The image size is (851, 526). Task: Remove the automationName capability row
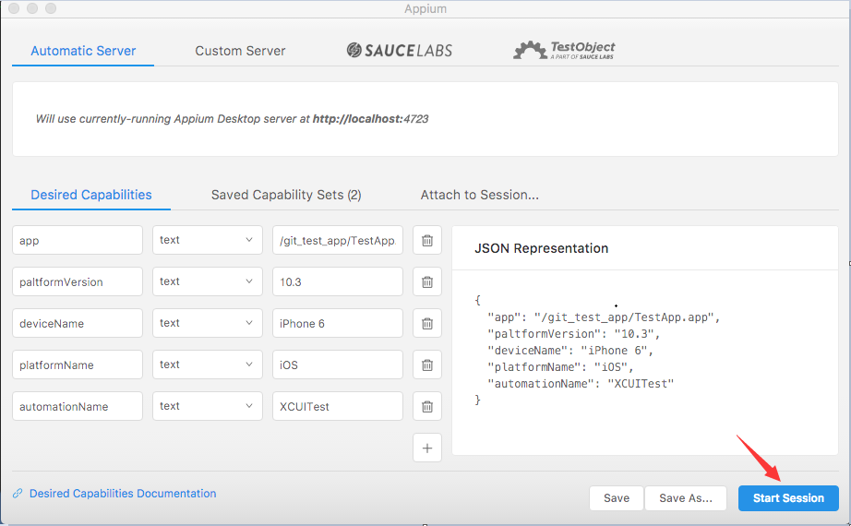[x=426, y=406]
